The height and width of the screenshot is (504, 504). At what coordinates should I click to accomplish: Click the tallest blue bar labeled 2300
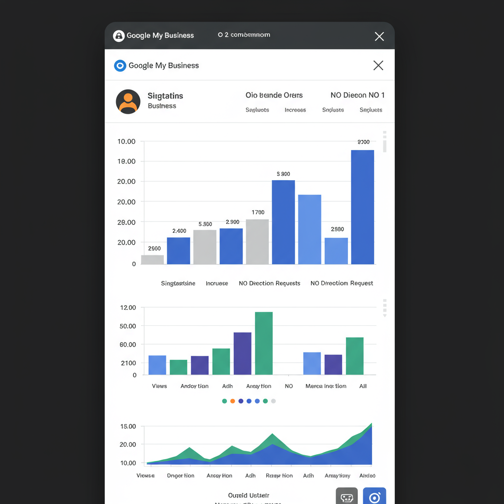pos(362,207)
